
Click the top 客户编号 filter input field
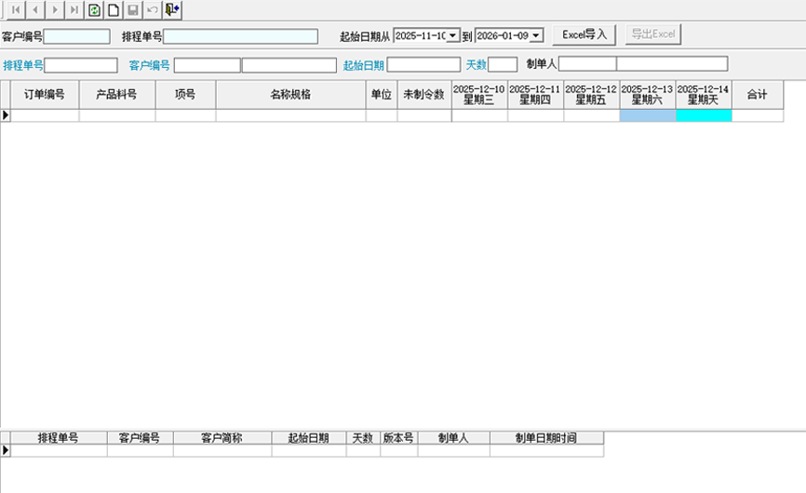point(77,36)
